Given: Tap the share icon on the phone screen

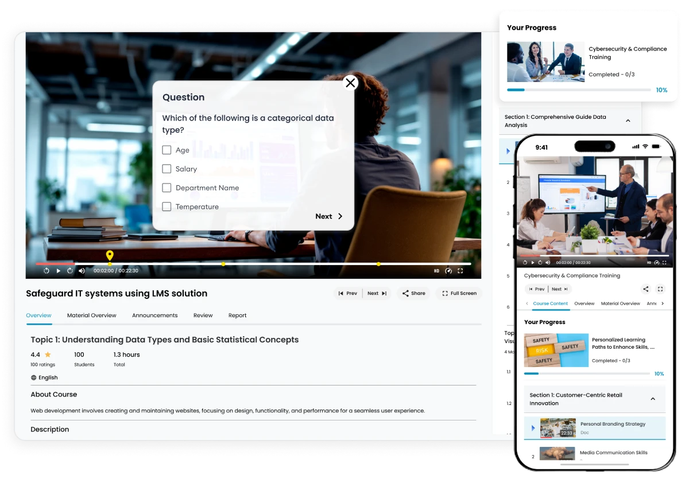Looking at the screenshot, I should pos(645,289).
